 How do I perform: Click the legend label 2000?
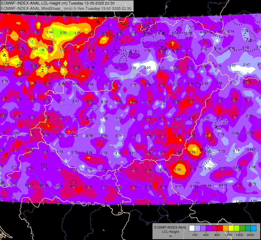click(x=251, y=235)
